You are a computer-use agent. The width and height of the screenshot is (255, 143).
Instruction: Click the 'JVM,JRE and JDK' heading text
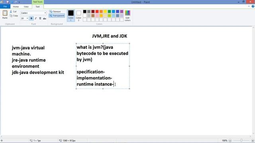tap(110, 36)
